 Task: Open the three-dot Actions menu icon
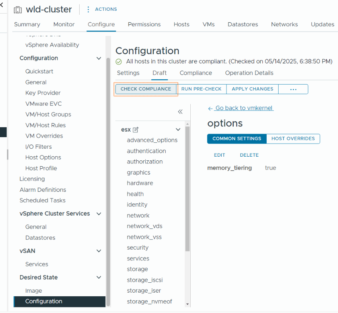88,9
